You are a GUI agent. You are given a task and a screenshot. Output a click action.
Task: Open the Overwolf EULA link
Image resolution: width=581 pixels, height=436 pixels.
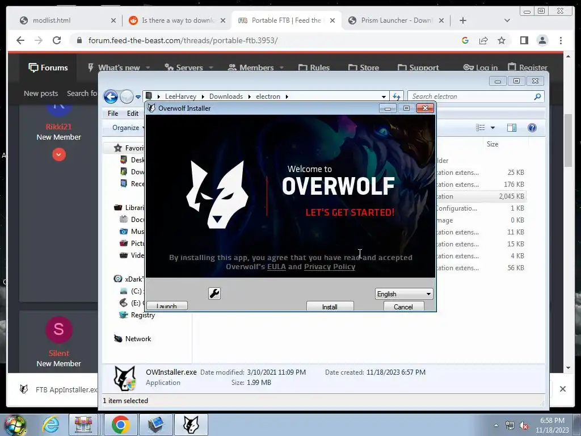click(276, 267)
